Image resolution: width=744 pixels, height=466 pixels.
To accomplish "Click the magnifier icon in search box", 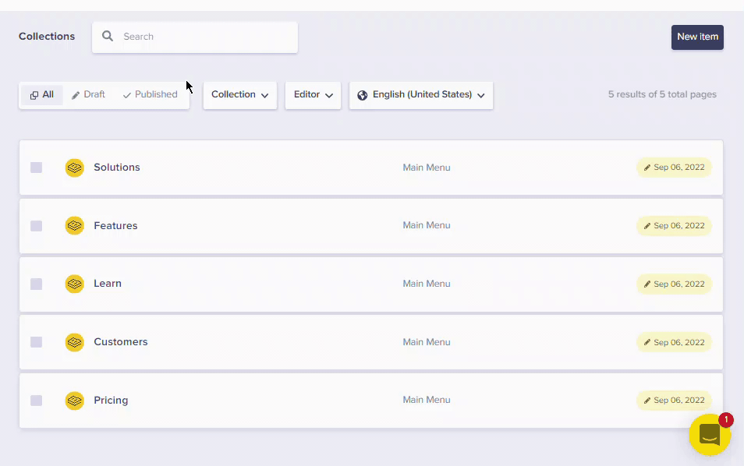I will coord(108,37).
